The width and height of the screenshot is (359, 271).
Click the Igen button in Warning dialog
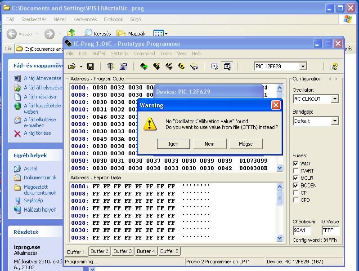173,144
